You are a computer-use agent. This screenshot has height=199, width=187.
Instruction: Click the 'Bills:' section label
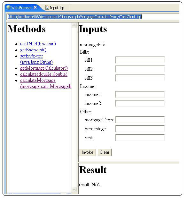(x=84, y=52)
